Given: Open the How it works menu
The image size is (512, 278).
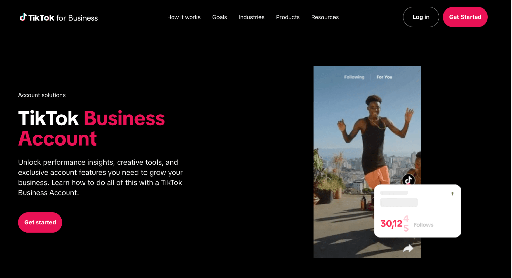Looking at the screenshot, I should pos(184,17).
